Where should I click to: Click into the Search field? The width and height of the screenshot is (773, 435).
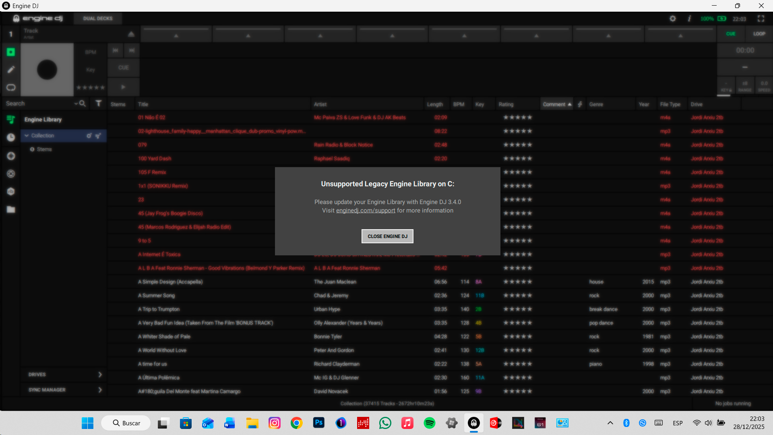tap(39, 104)
